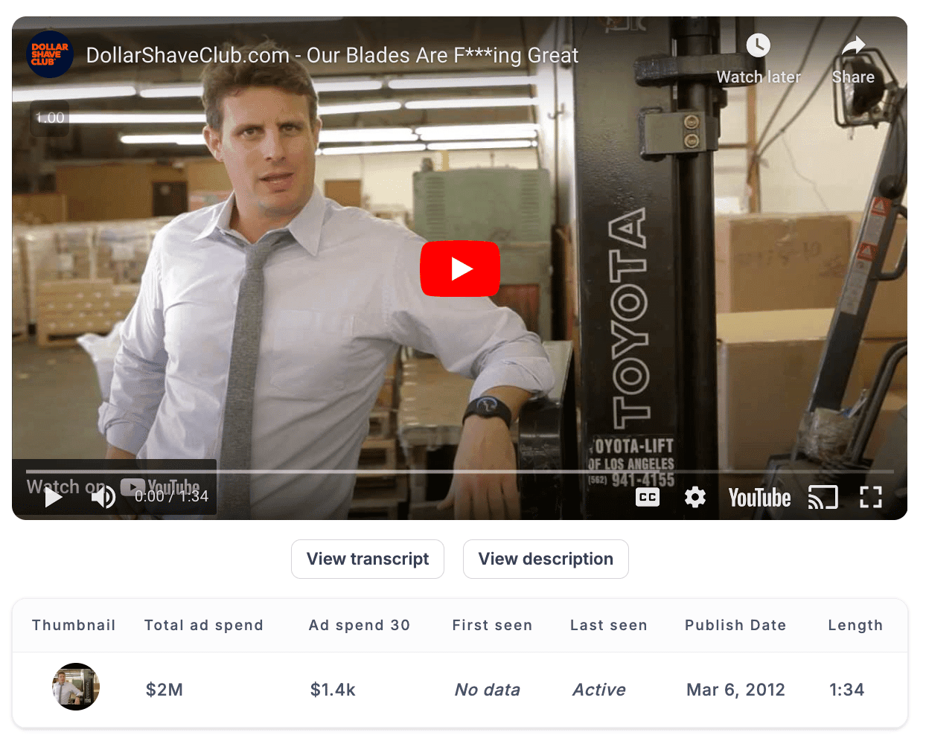Mute the video with the speaker icon
The height and width of the screenshot is (741, 926).
[103, 497]
